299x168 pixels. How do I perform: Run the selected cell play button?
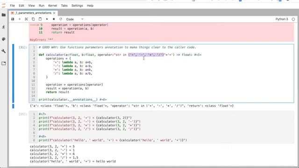coord(47,19)
